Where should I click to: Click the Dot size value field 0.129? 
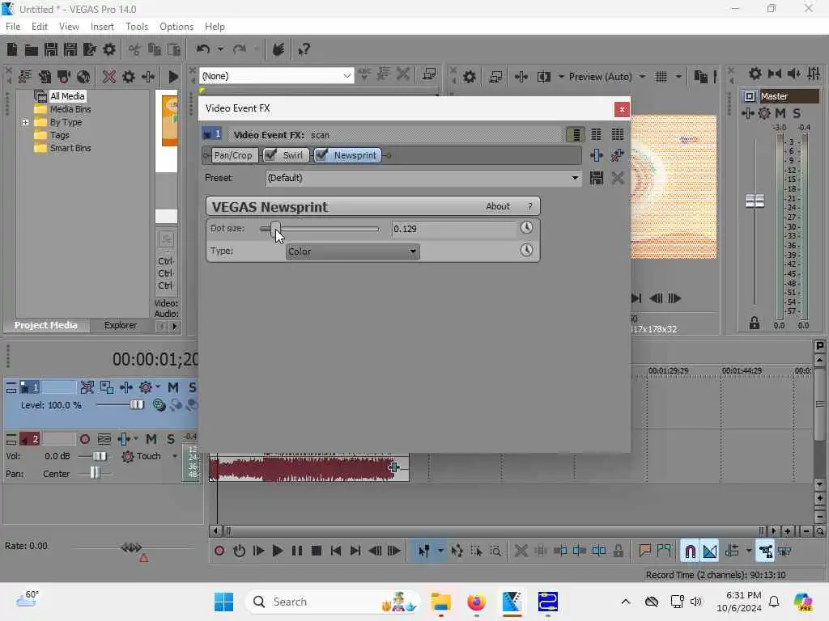click(453, 229)
